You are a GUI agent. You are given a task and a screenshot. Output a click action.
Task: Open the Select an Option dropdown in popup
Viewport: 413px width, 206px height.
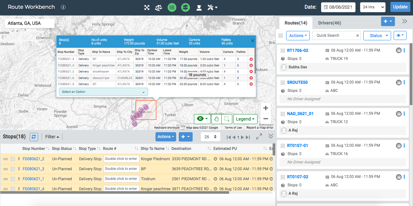coord(103,92)
